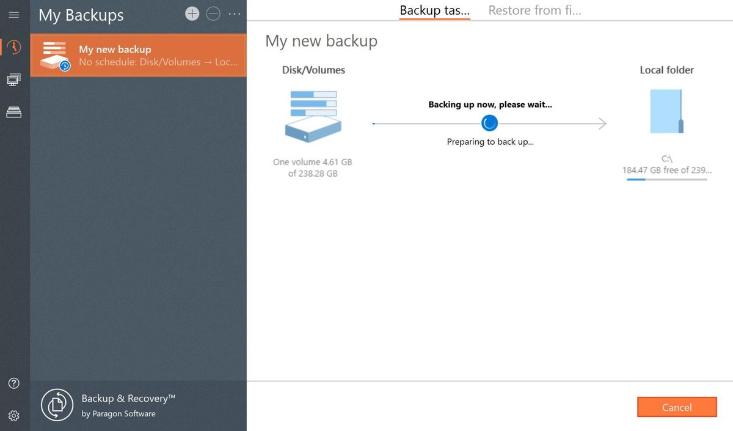Select the Backup tasks tab
The width and height of the screenshot is (733, 431).
(x=434, y=10)
